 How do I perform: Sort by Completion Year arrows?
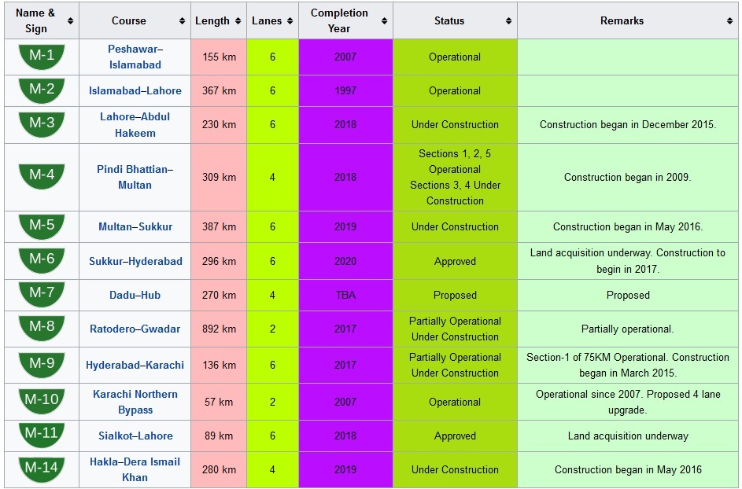(x=384, y=20)
